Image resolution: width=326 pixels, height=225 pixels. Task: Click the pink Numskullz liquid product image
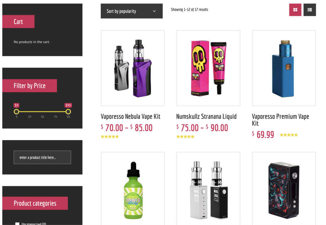(208, 68)
